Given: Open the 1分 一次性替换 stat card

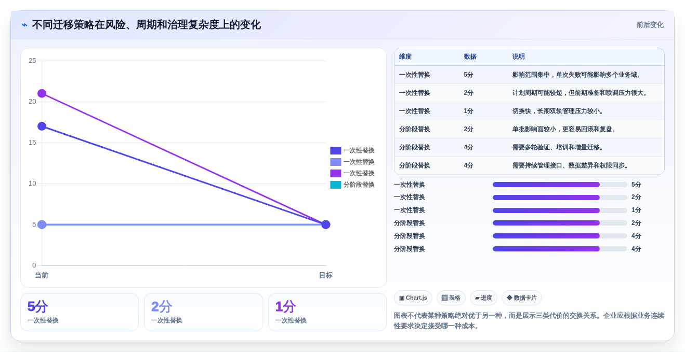Looking at the screenshot, I should click(327, 312).
